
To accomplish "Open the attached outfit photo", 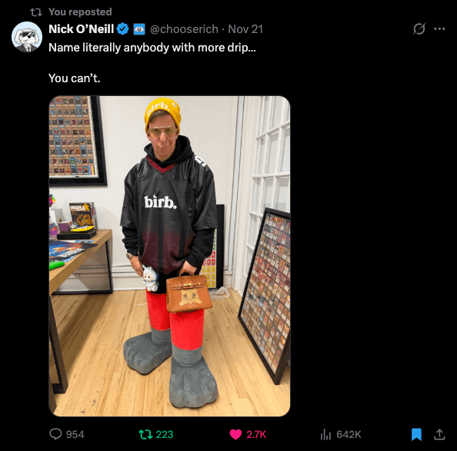I will [x=169, y=256].
